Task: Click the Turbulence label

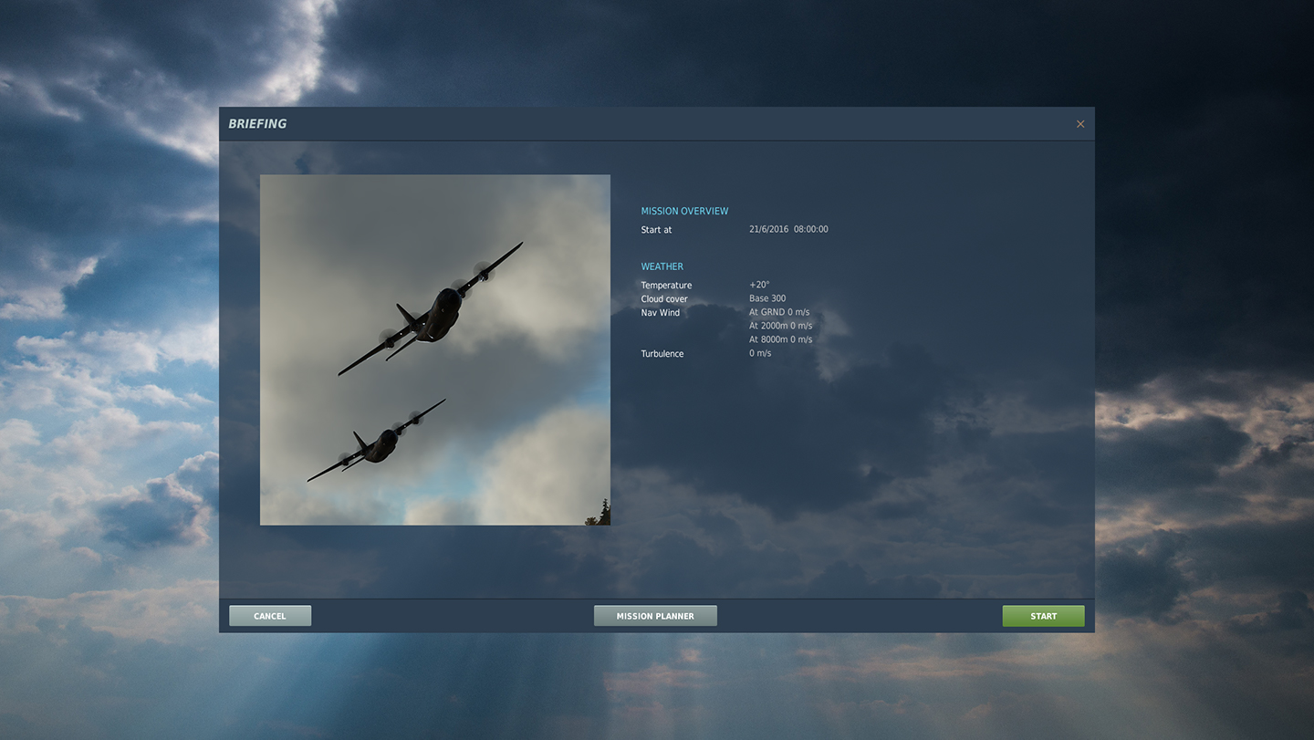Action: (x=662, y=354)
